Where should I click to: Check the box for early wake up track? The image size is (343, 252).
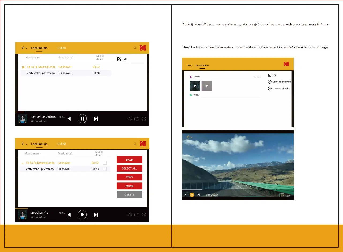(x=105, y=169)
